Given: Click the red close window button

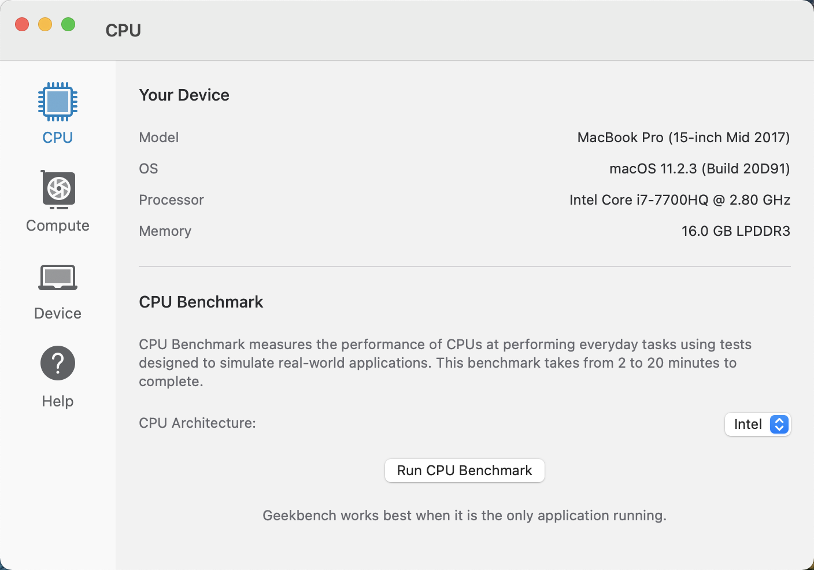Looking at the screenshot, I should point(22,24).
